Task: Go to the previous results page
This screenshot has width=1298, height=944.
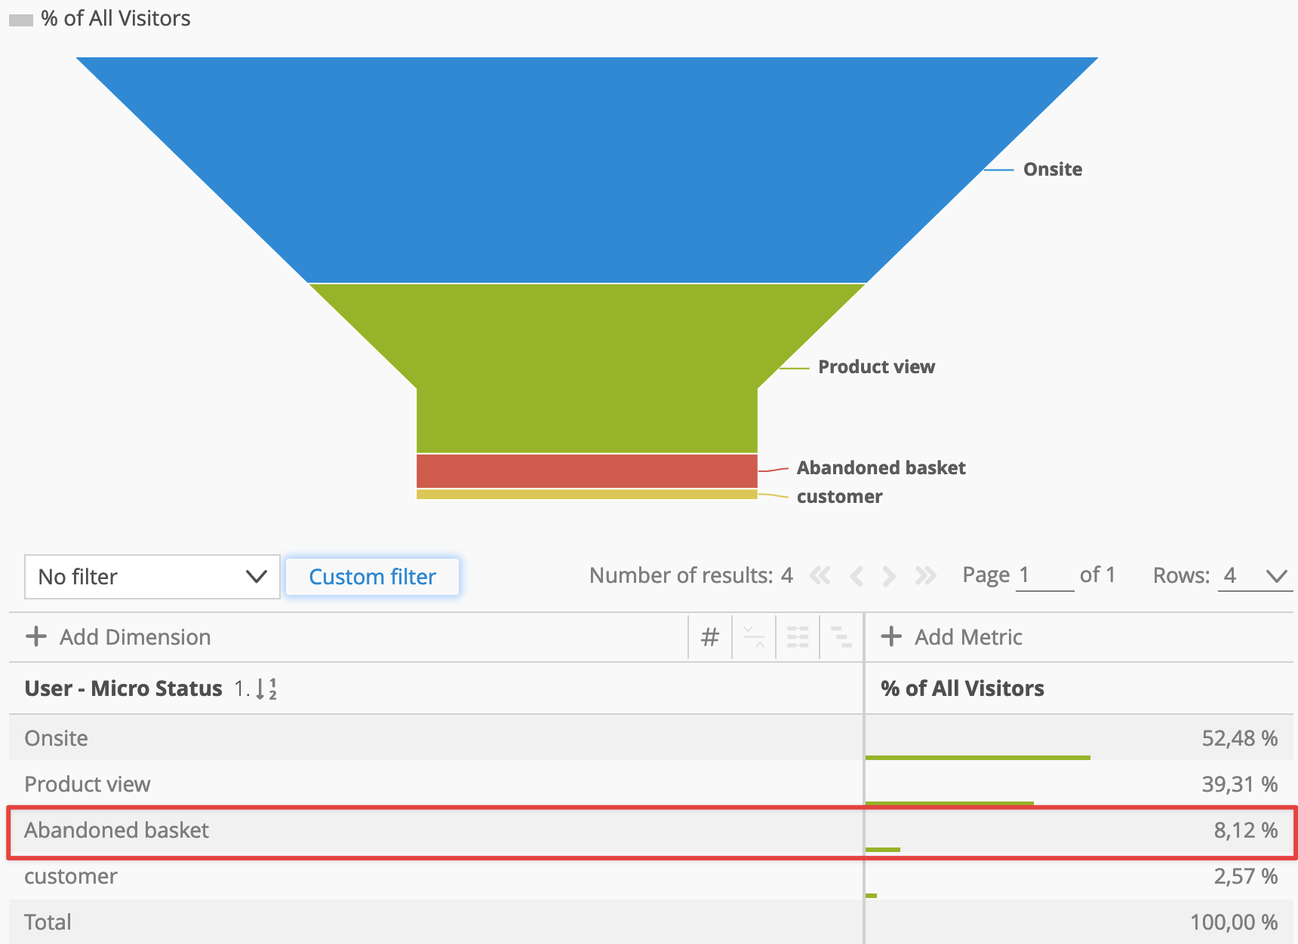Action: point(857,576)
